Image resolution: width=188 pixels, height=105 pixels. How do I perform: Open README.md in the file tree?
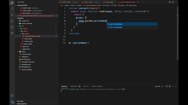click(x=26, y=67)
